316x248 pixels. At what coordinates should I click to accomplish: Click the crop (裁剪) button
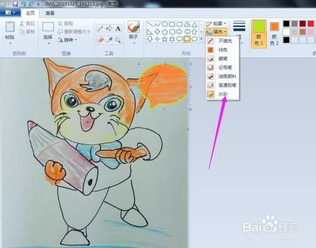(66, 23)
